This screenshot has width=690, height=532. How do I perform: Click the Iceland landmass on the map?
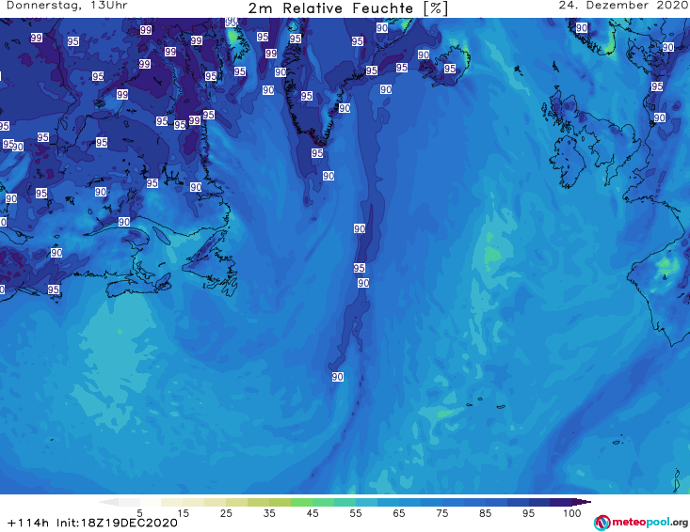[446, 67]
